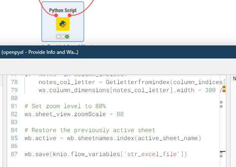The width and height of the screenshot is (236, 167).
Task: Click the width value 300 on line 79
Action: (x=210, y=90)
